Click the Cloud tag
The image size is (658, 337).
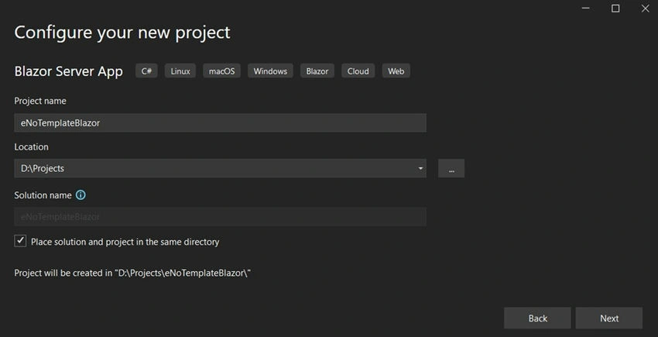pos(358,71)
